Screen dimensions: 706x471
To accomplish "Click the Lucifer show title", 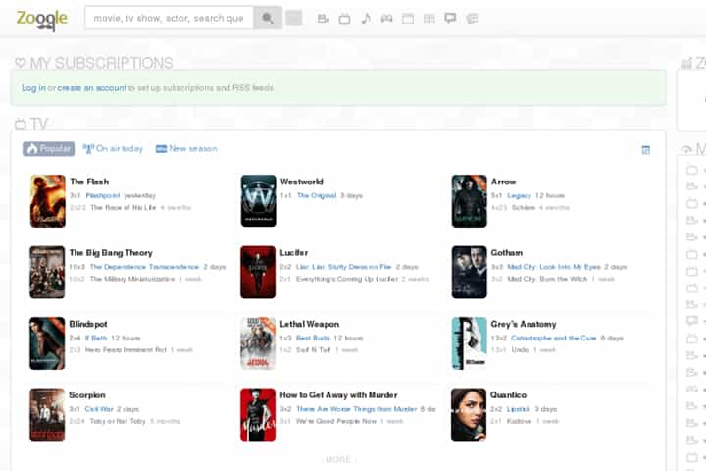I will pos(294,253).
